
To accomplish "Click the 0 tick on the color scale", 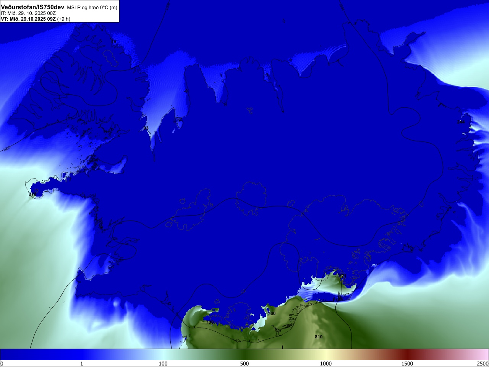I will (x=2, y=364).
